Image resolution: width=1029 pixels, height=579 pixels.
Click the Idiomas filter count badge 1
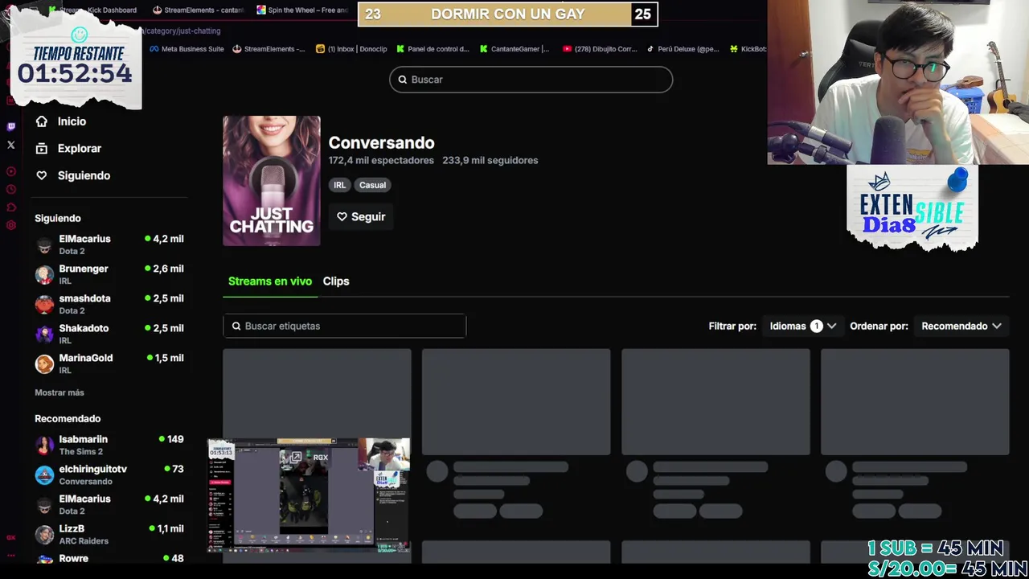coord(817,326)
